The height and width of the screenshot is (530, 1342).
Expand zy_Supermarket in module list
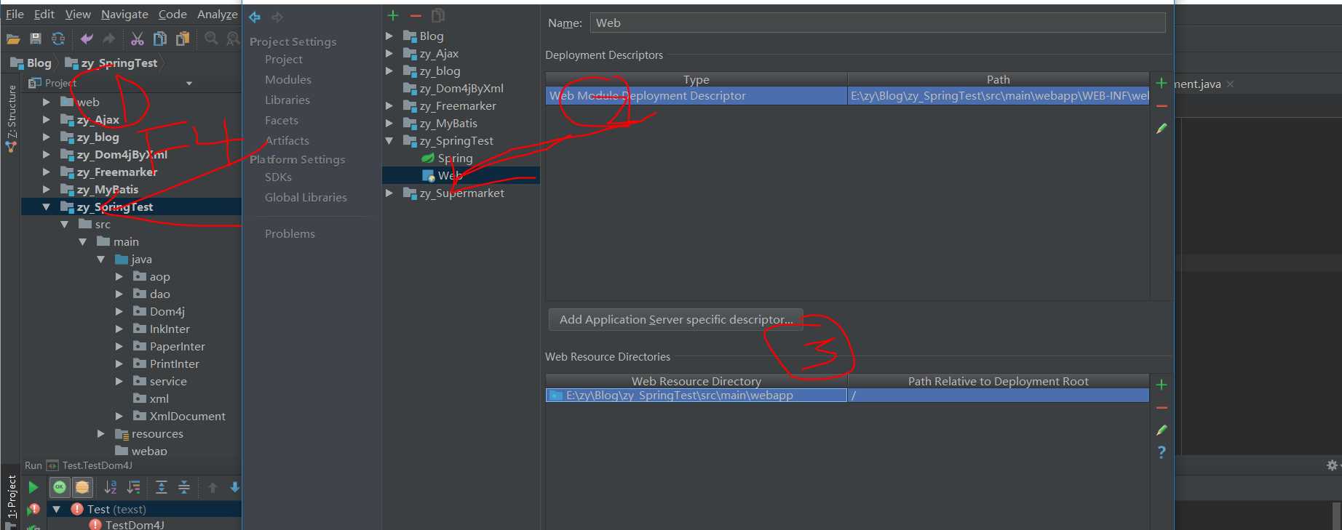pyautogui.click(x=389, y=193)
